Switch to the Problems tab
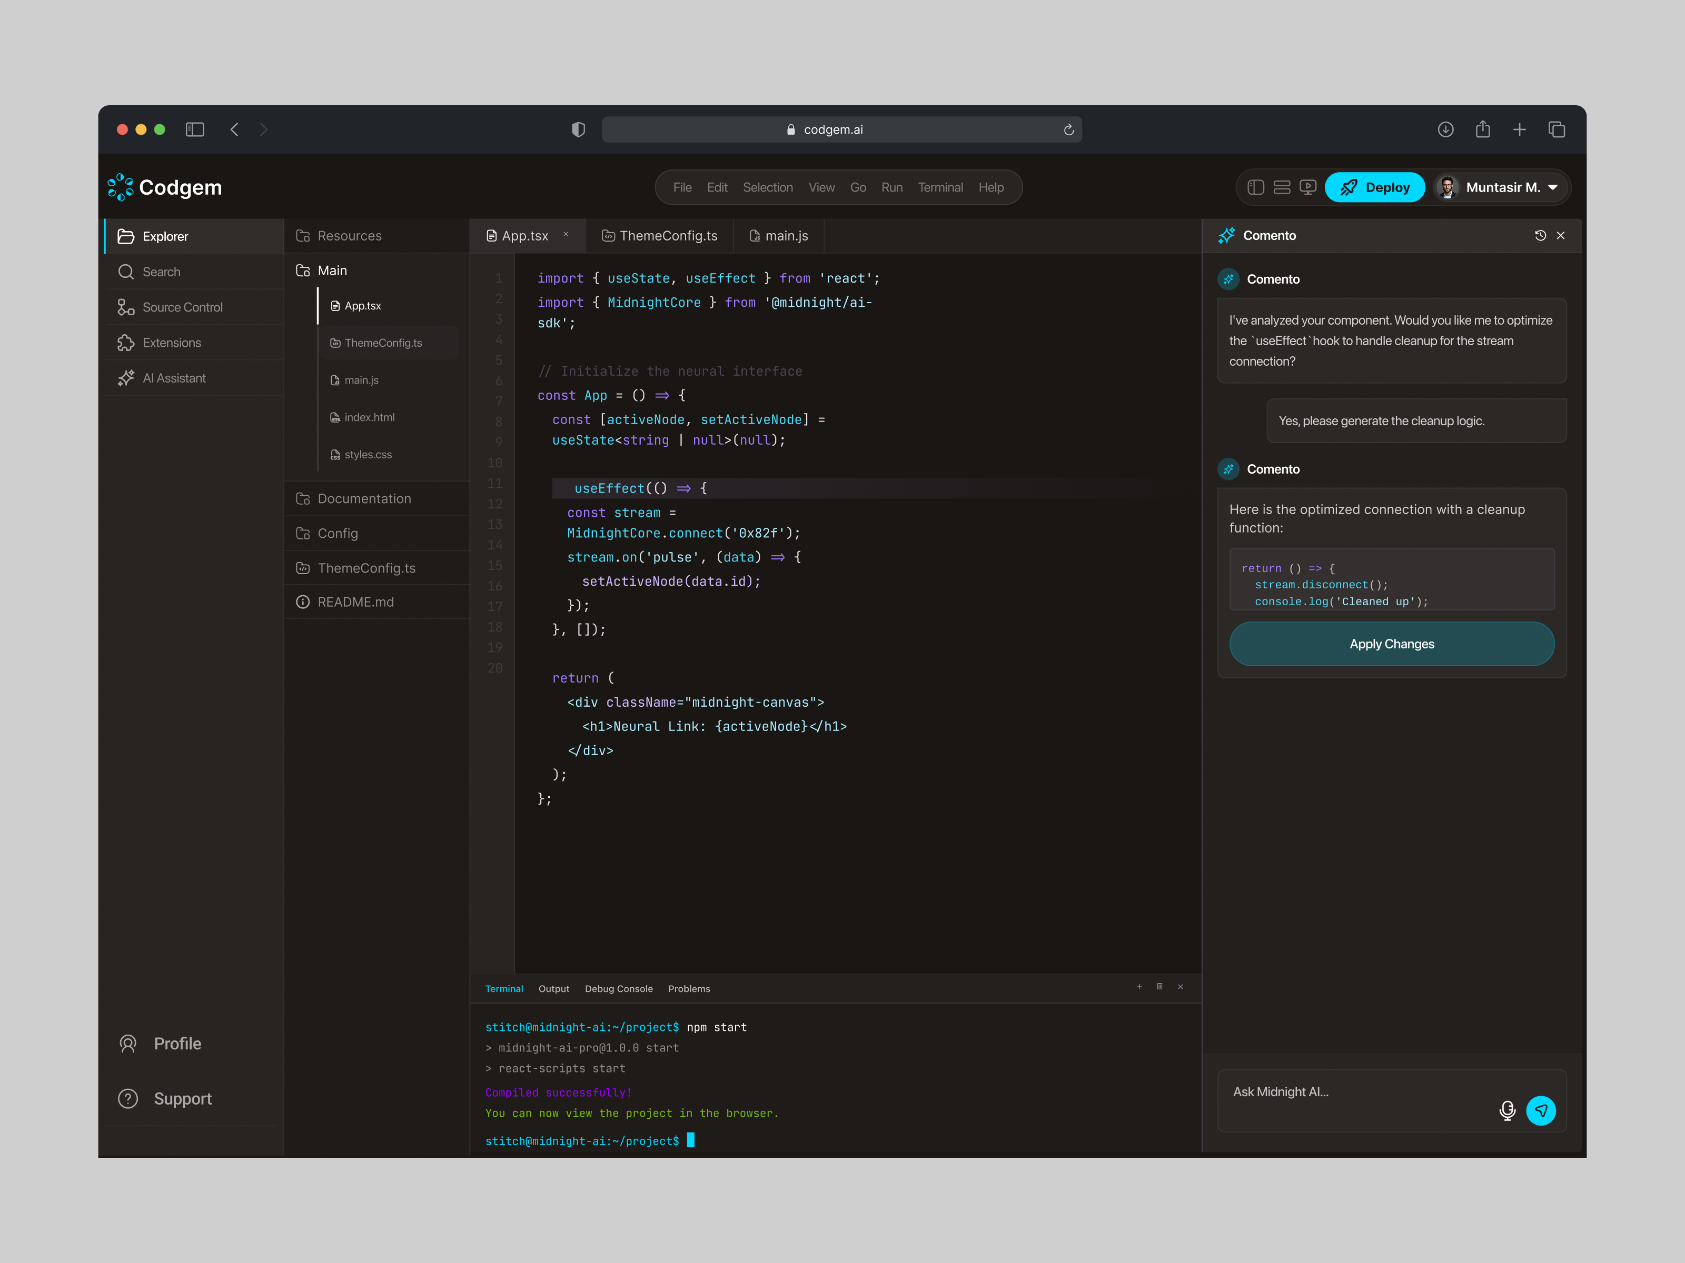Screen dimensions: 1685x1263 (689, 989)
